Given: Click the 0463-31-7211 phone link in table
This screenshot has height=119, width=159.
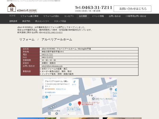Looking at the screenshot, I should tap(47, 54).
